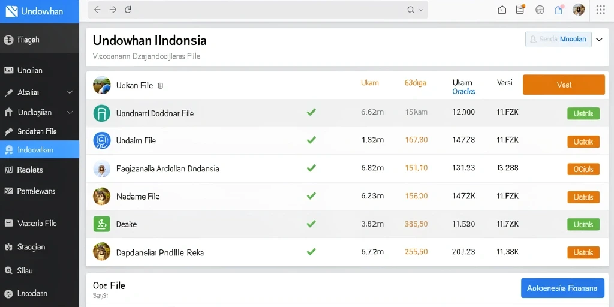Click the orange Vest button
Viewport: 614px width, 307px height.
[564, 85]
